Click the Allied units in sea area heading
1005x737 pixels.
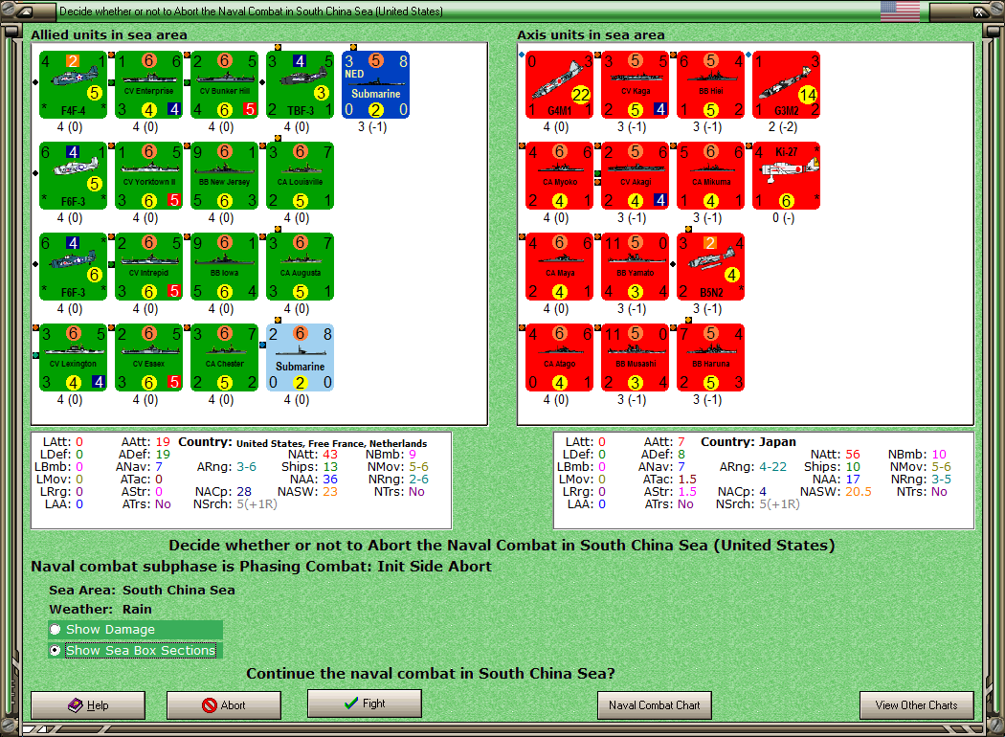109,34
